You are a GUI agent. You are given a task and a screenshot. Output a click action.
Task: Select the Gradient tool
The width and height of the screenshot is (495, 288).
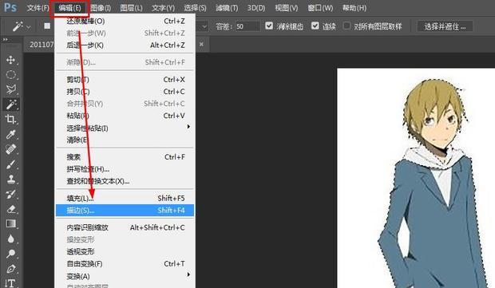pos(11,223)
